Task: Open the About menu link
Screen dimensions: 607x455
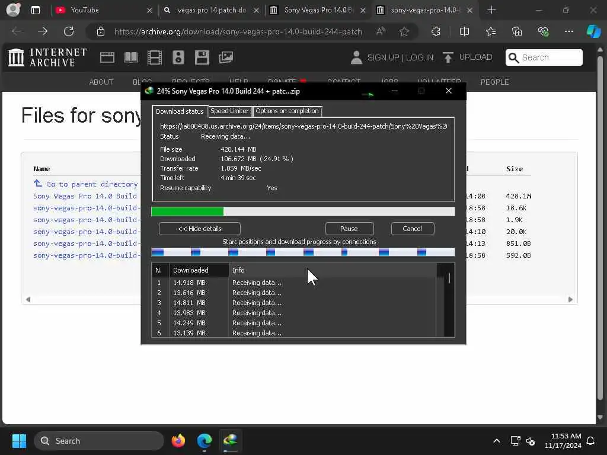Action: click(x=101, y=82)
